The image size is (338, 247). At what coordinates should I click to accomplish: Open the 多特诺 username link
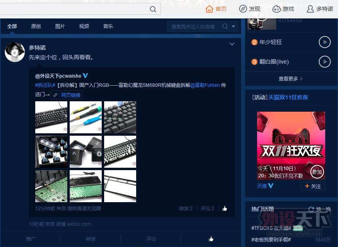click(37, 48)
